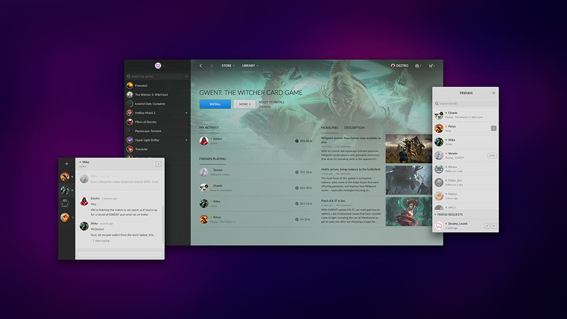Viewport: 567px width, 319px height.
Task: Close Shika chat tab with x
Action: point(73,190)
